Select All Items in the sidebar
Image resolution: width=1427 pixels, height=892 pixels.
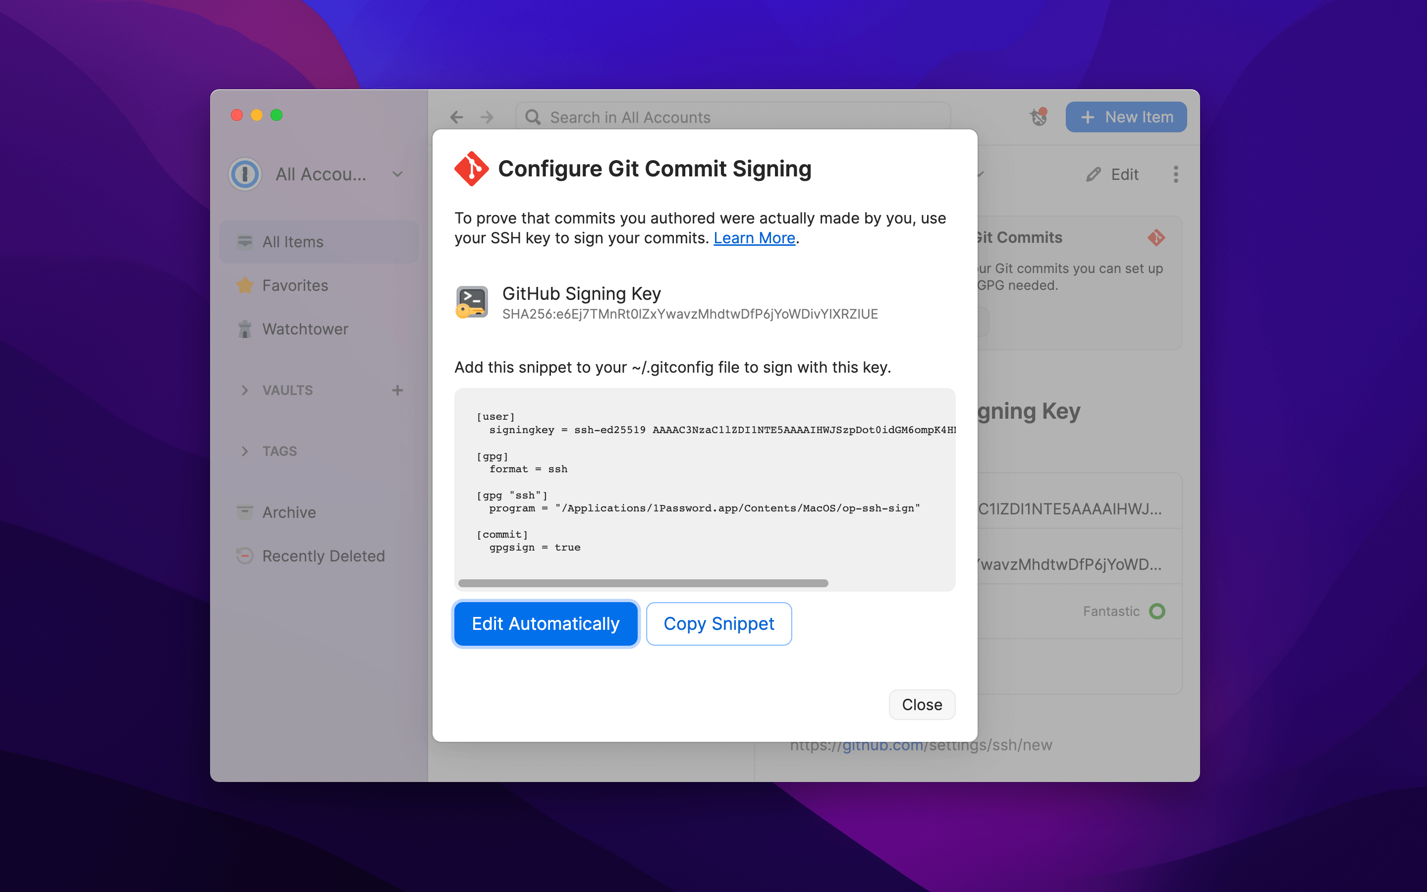293,240
